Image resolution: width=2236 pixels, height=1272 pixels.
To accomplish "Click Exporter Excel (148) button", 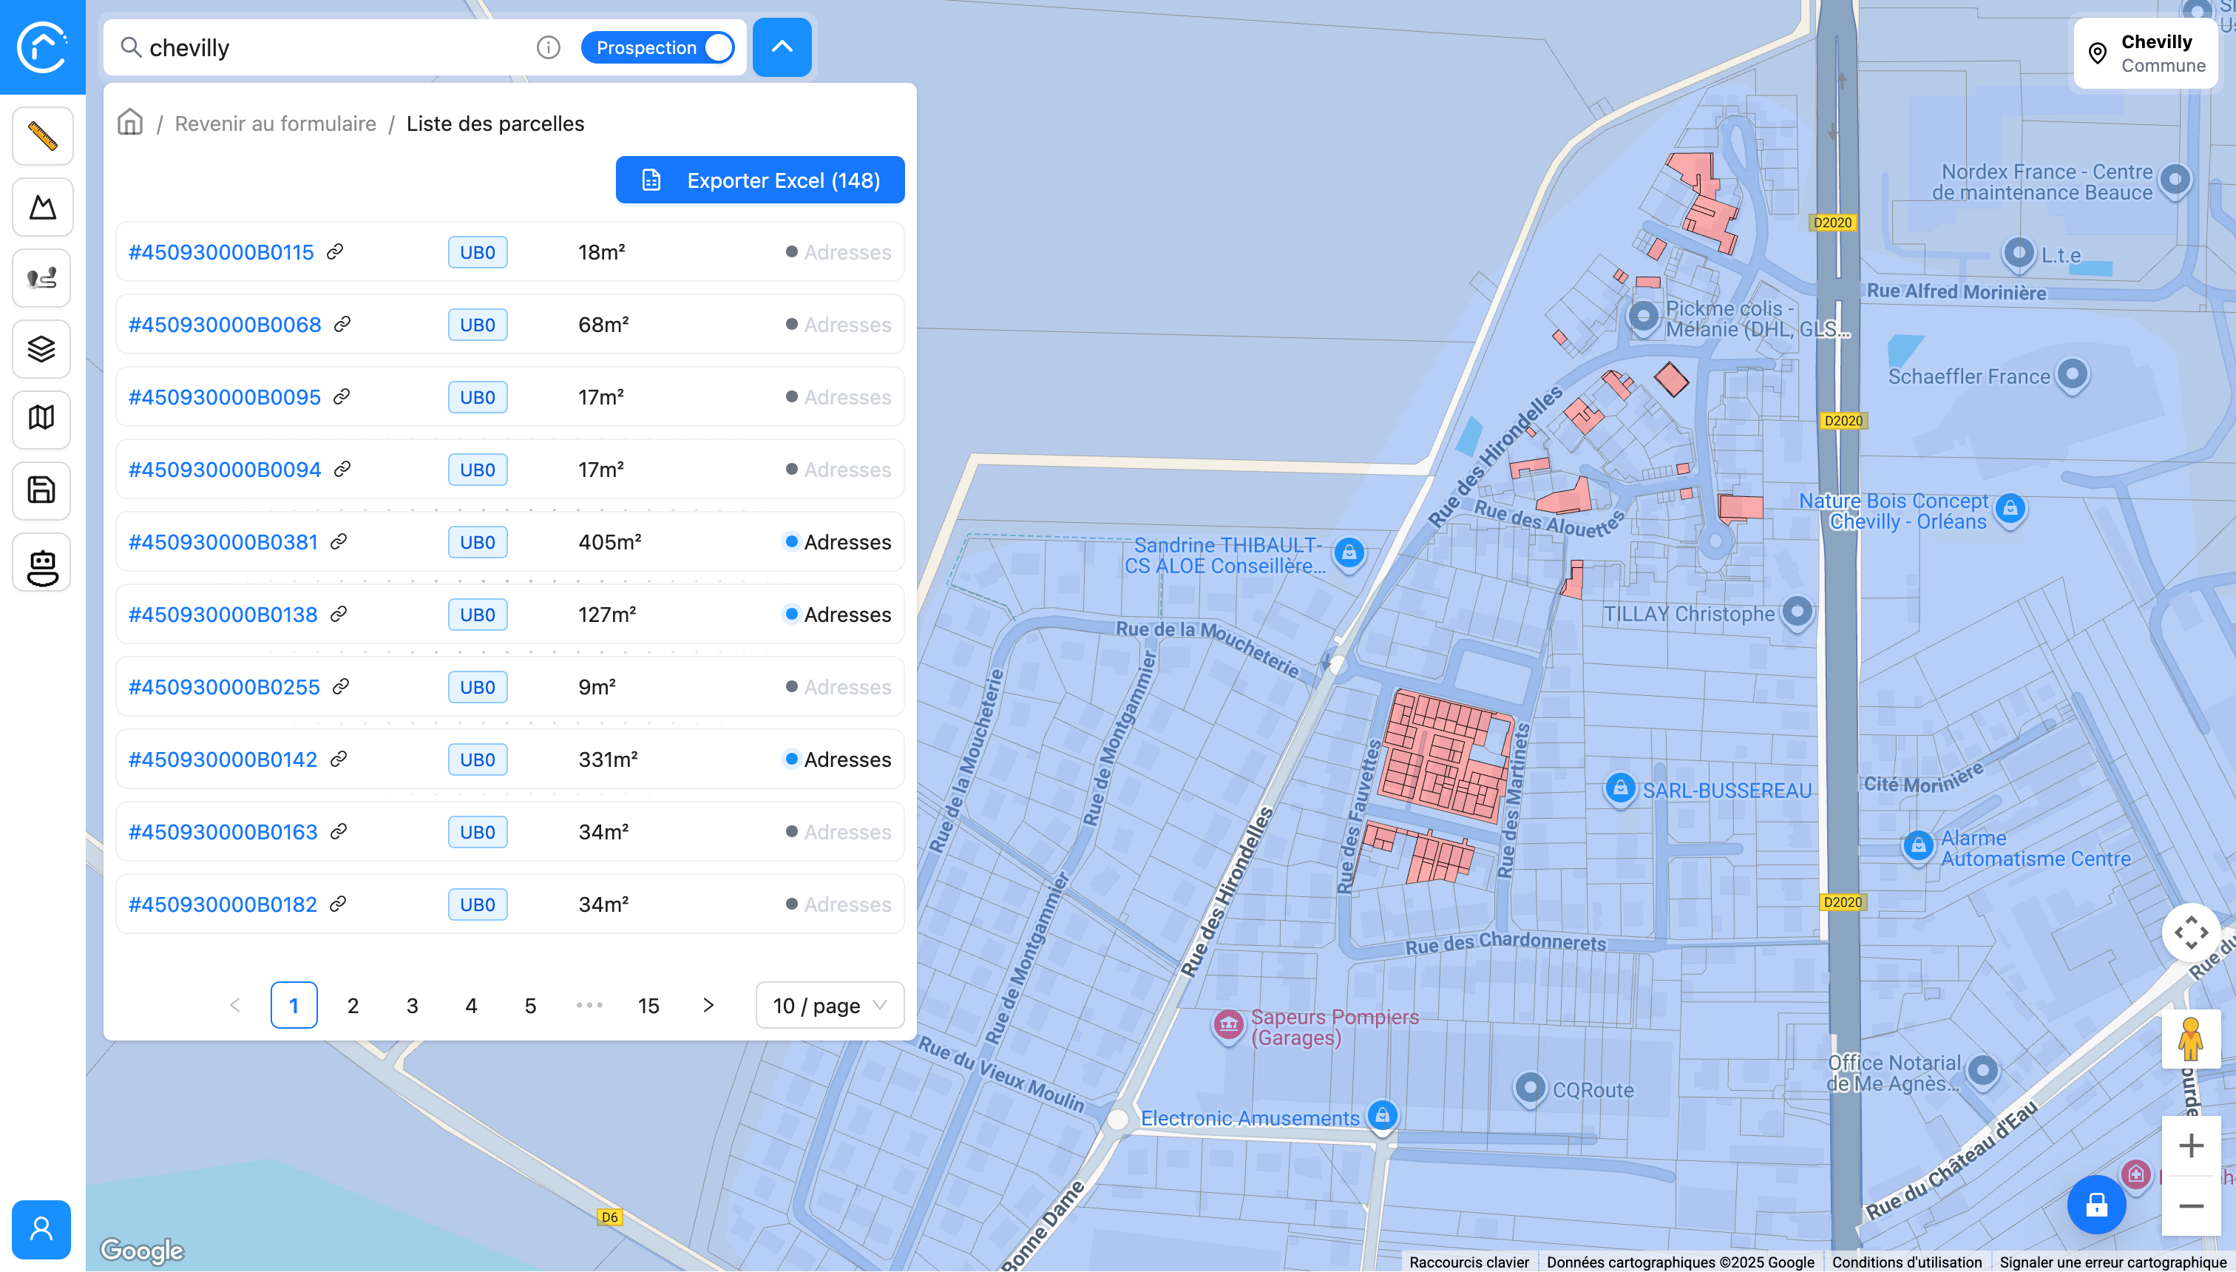I will coord(760,180).
